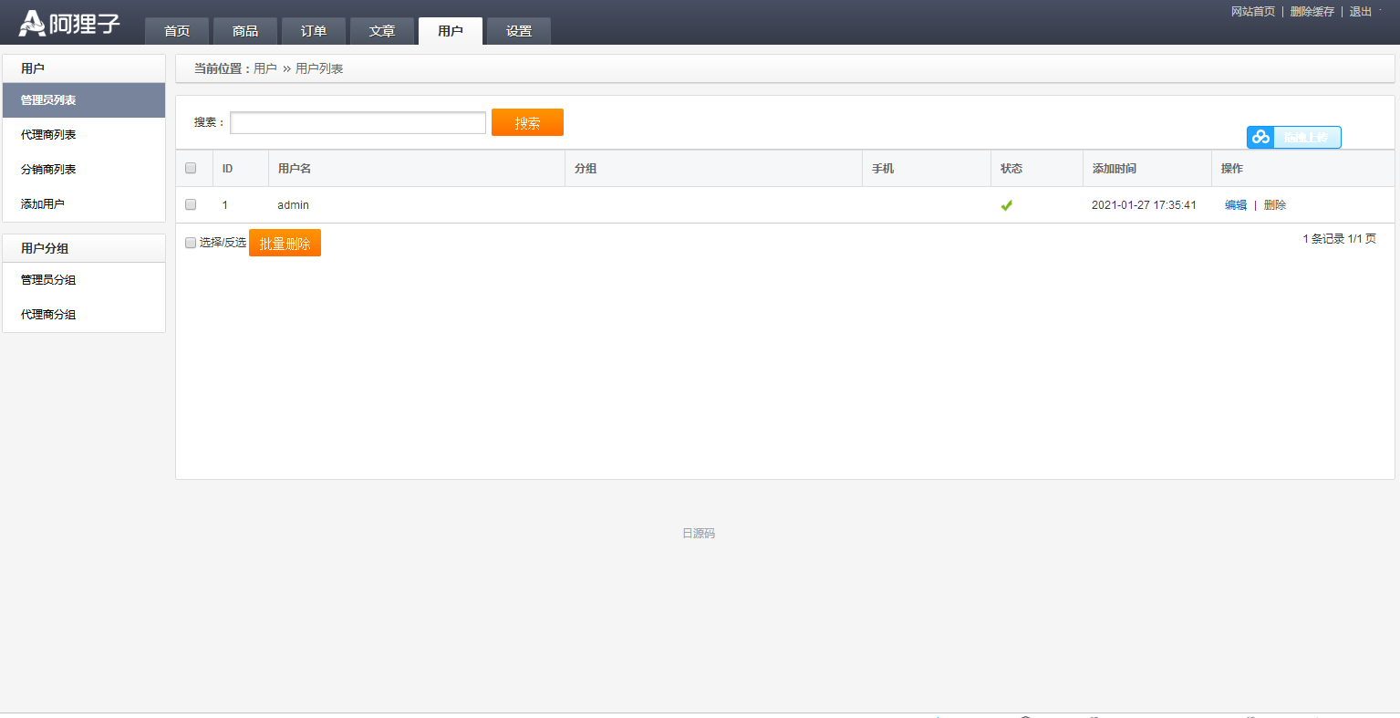Click the 搜索 search button

click(x=527, y=122)
